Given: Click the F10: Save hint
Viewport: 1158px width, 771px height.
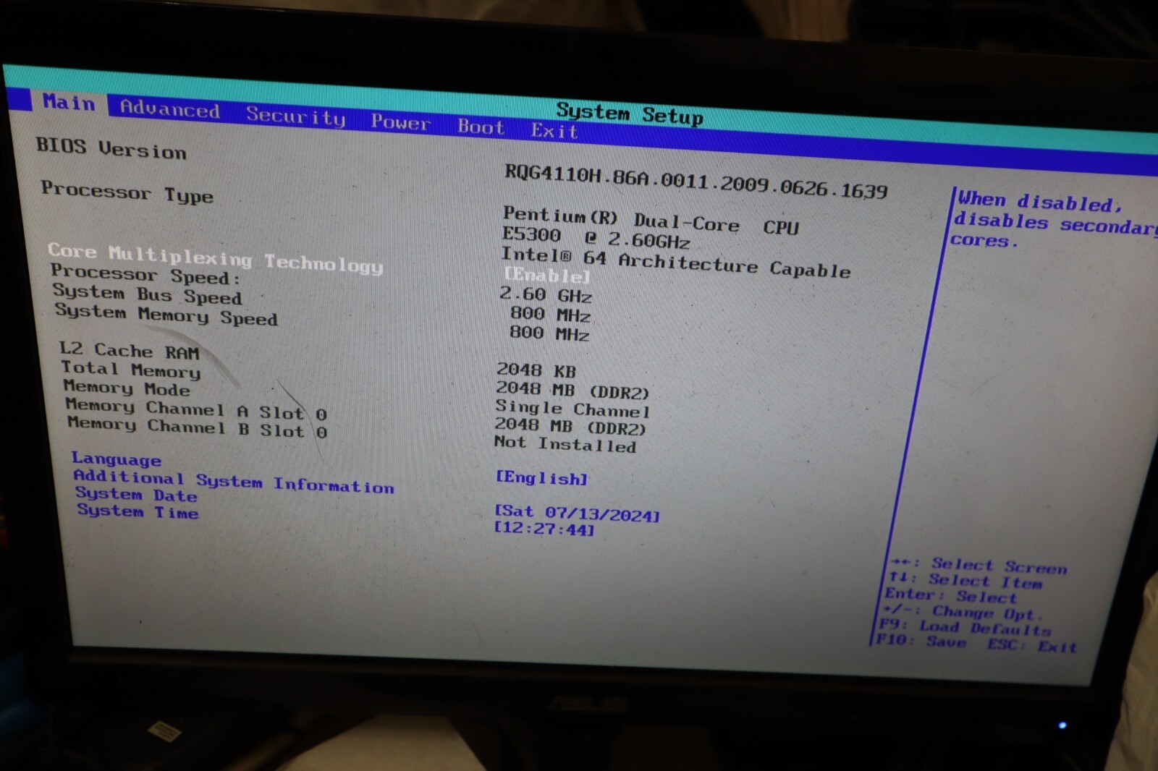Looking at the screenshot, I should click(921, 641).
